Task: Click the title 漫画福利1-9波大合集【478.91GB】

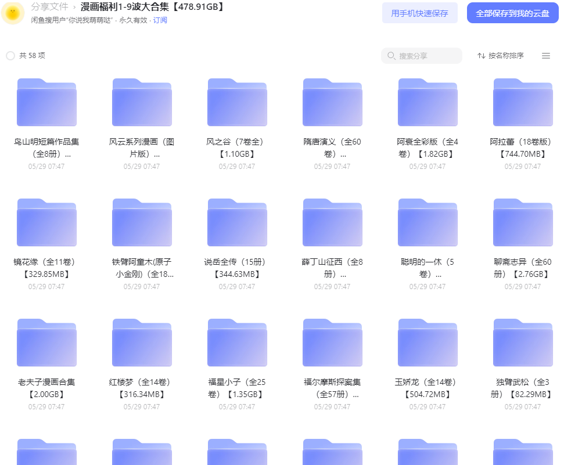Action: (x=152, y=6)
